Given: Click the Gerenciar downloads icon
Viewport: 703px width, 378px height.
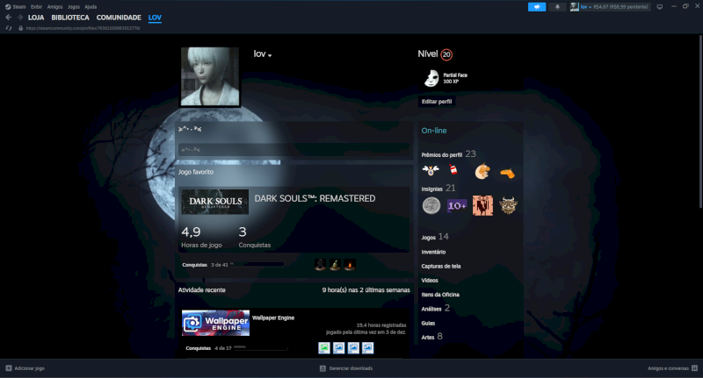Looking at the screenshot, I should pyautogui.click(x=323, y=368).
